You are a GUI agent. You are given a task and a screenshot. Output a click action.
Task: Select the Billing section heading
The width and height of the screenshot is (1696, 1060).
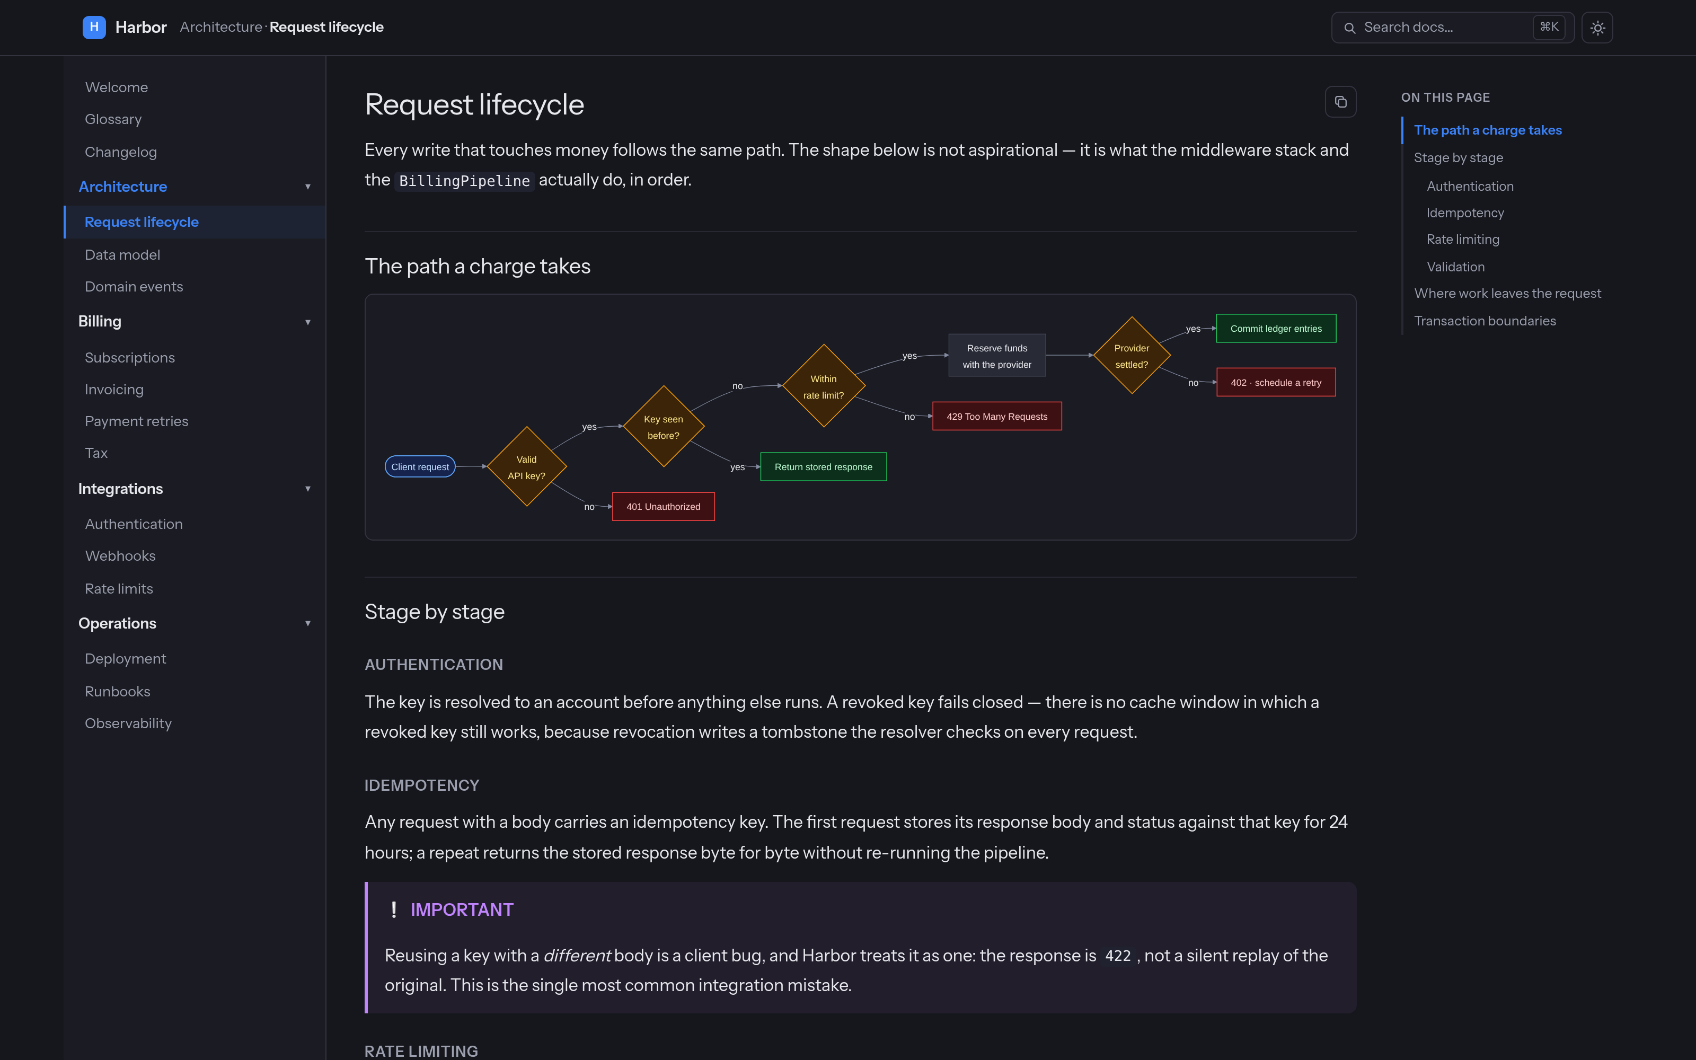pyautogui.click(x=100, y=322)
